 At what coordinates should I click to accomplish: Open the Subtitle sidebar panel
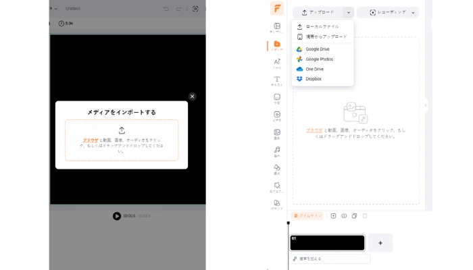click(x=276, y=99)
